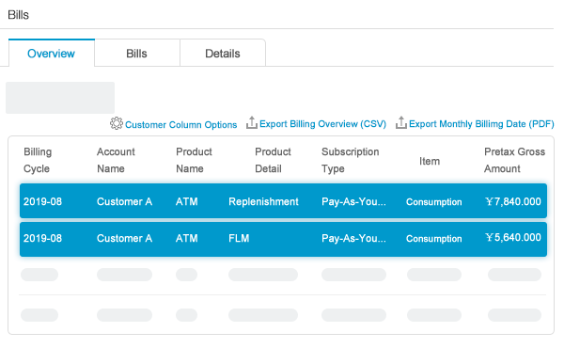Image resolution: width=564 pixels, height=364 pixels.
Task: Click the ¥7,840.000 amount cell
Action: click(513, 201)
